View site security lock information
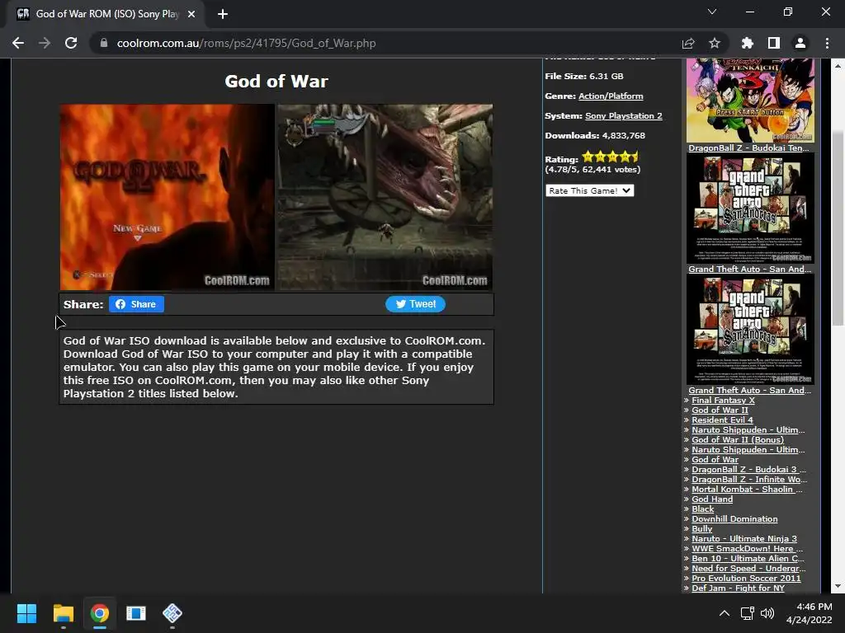The height and width of the screenshot is (633, 845). click(x=103, y=43)
